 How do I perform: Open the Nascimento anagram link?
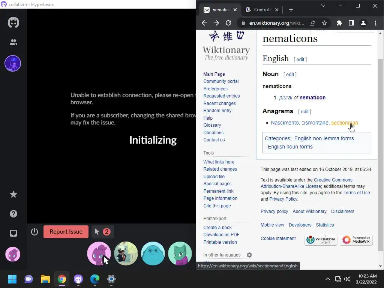285,123
